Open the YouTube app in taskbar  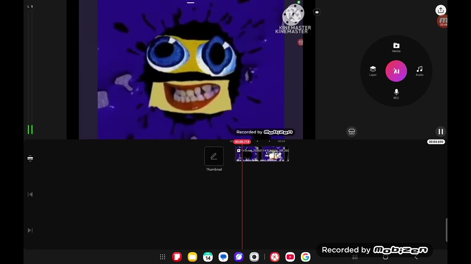coord(290,257)
